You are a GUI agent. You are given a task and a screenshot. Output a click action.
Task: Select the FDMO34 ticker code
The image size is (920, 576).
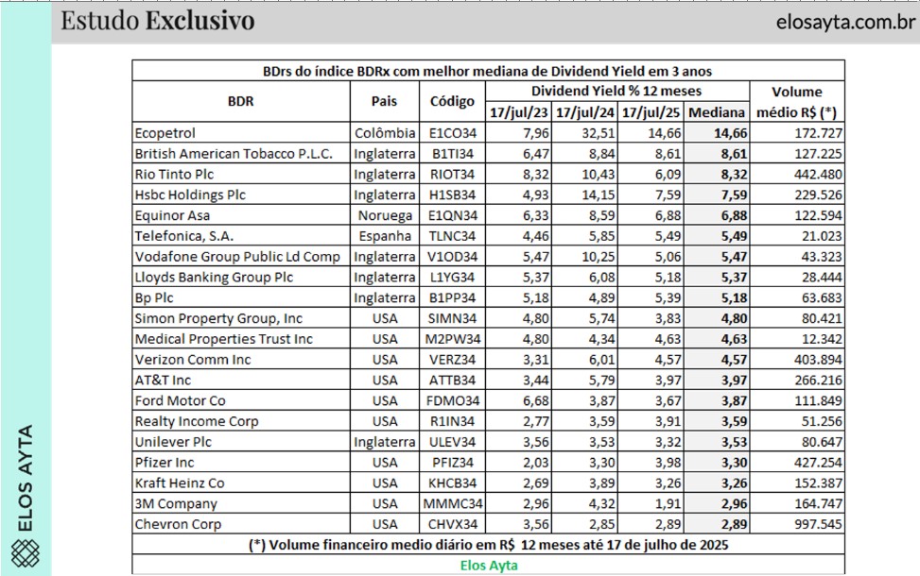(x=452, y=400)
